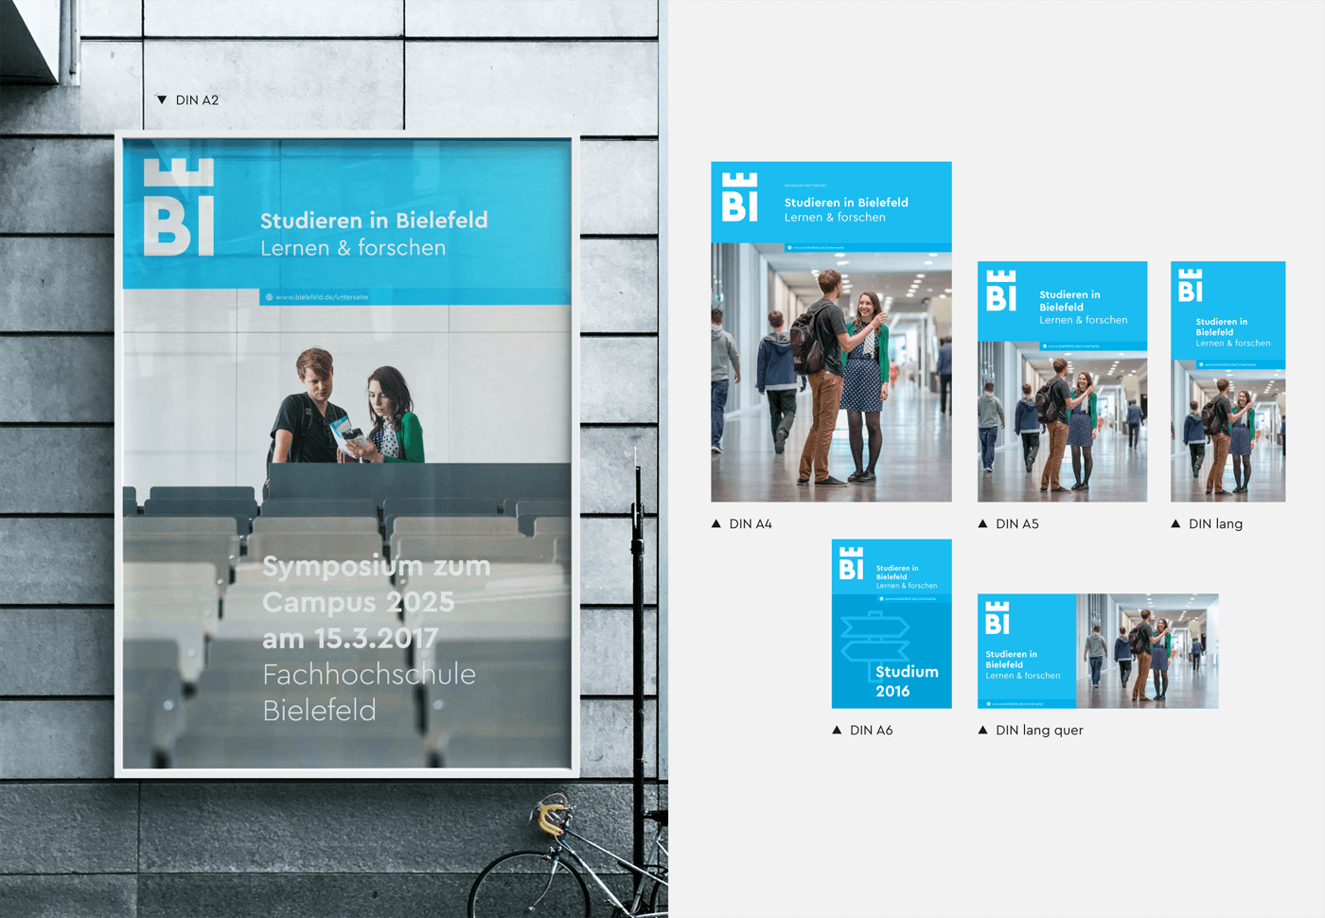Click the up triangle beside the DIN A4 label
The width and height of the screenshot is (1325, 918).
click(x=716, y=523)
